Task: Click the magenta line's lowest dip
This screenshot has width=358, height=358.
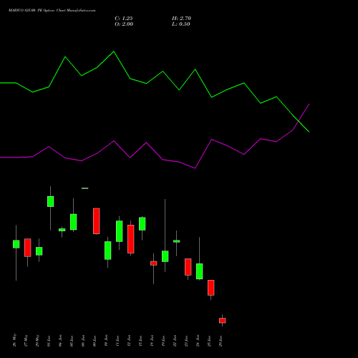Action: tap(195, 168)
